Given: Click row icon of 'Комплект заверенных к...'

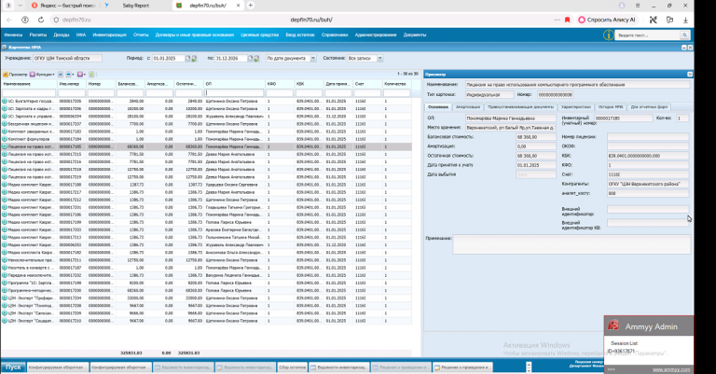Looking at the screenshot, I should [5, 132].
